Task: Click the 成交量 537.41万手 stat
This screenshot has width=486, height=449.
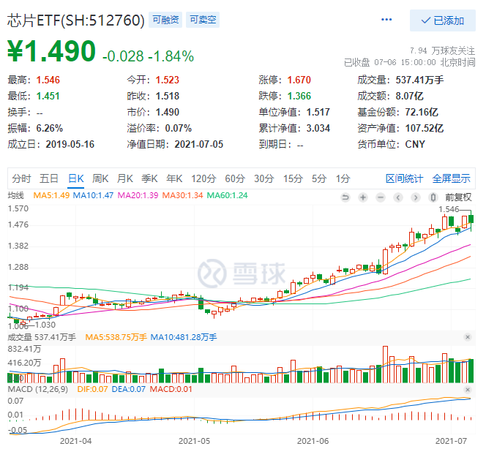Action: coord(419,80)
